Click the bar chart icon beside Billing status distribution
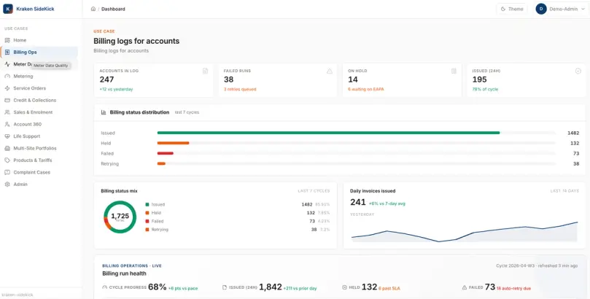 pos(104,112)
